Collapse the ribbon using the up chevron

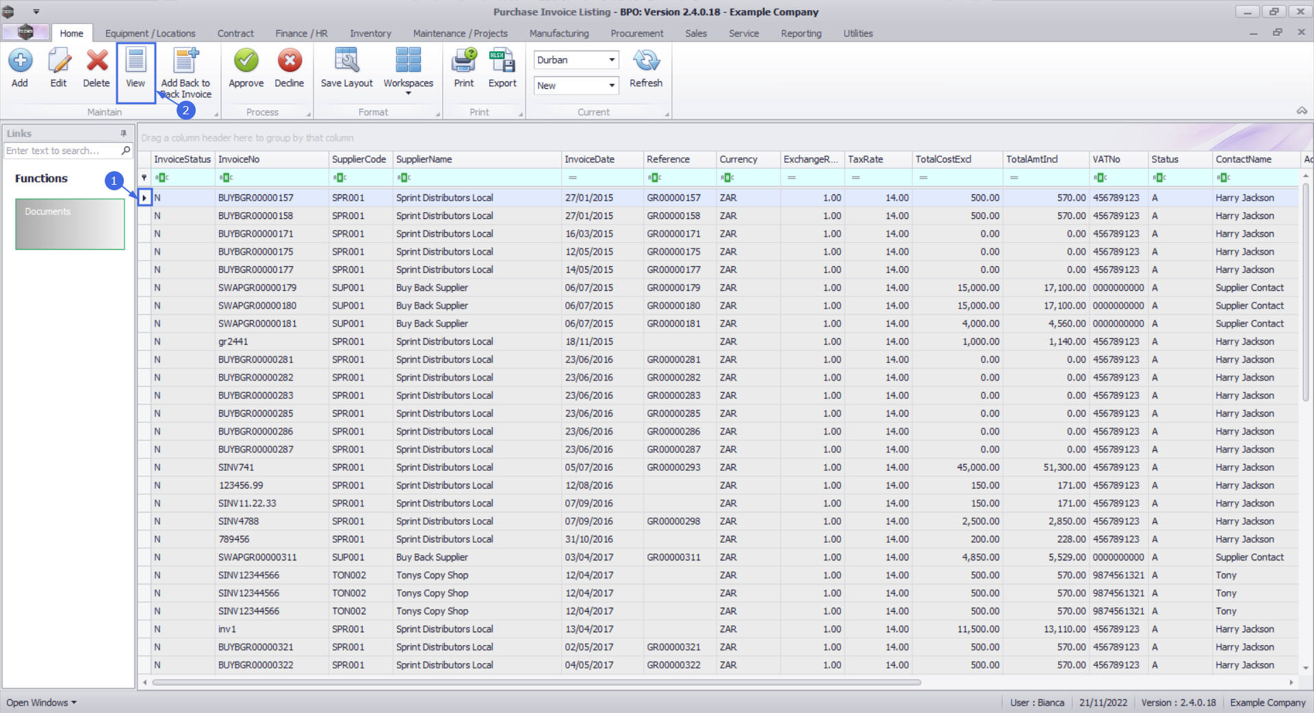pyautogui.click(x=1302, y=111)
